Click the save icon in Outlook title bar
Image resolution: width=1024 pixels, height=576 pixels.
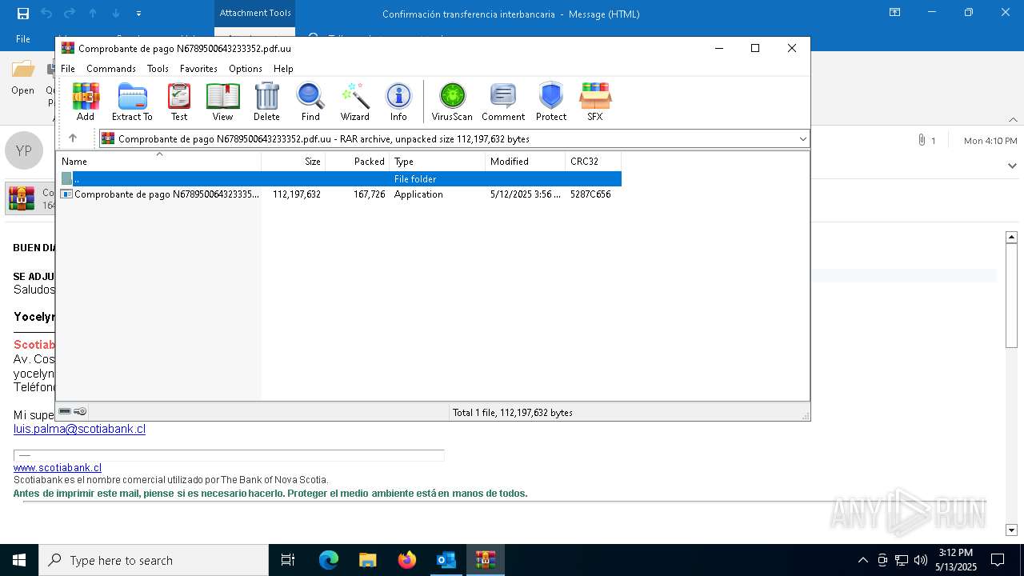23,13
